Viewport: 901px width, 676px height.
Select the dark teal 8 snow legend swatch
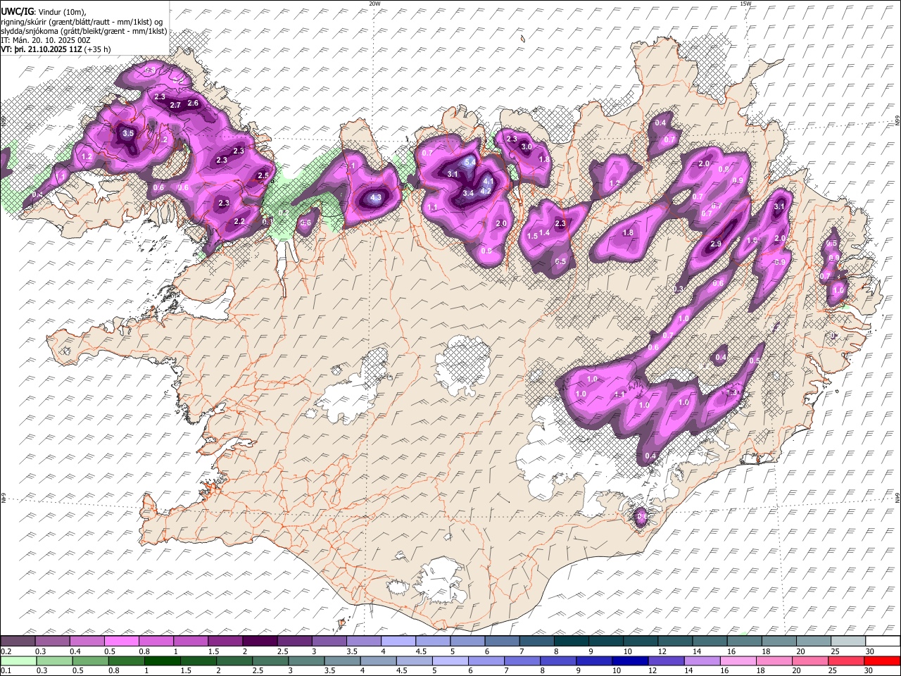(571, 641)
